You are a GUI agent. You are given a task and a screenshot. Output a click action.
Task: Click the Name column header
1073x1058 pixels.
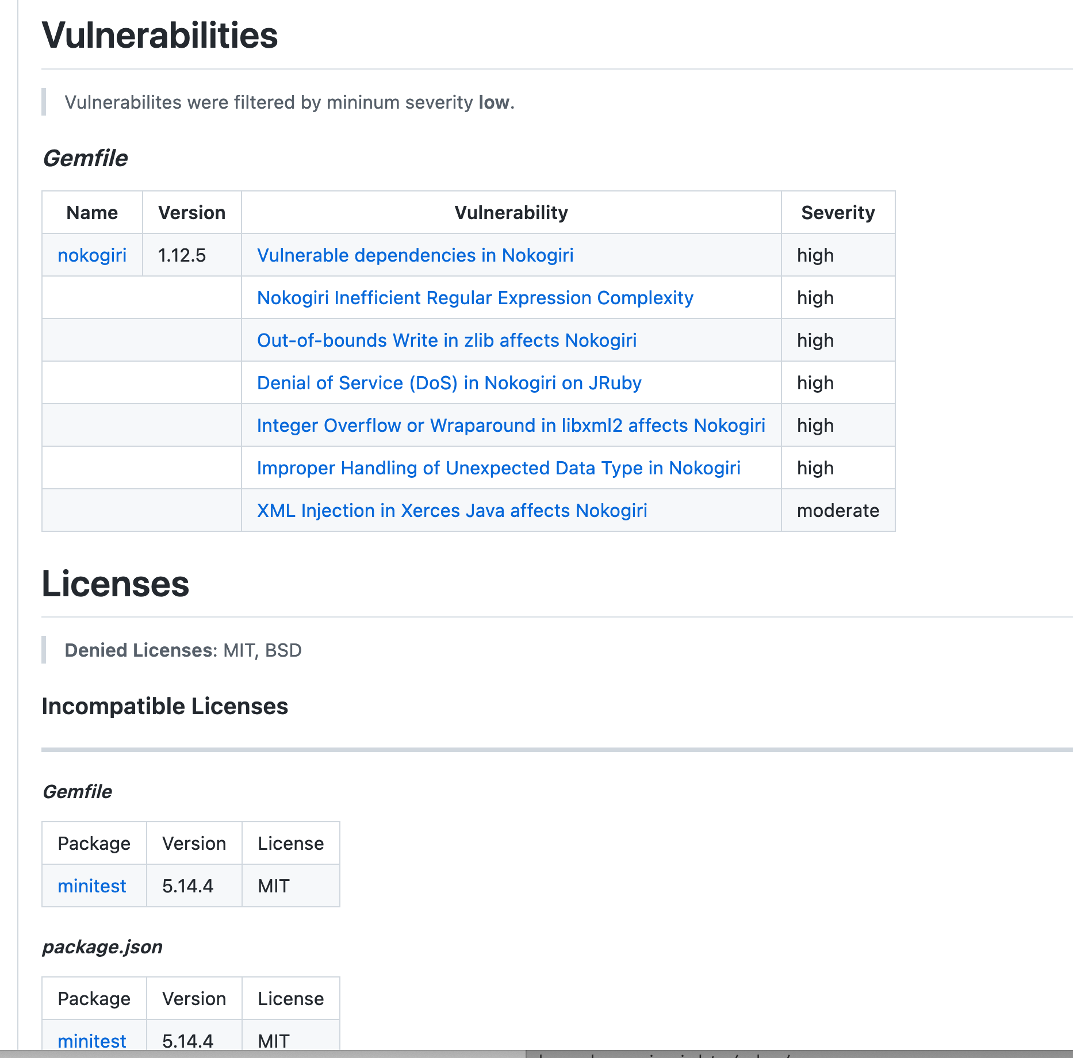coord(92,213)
